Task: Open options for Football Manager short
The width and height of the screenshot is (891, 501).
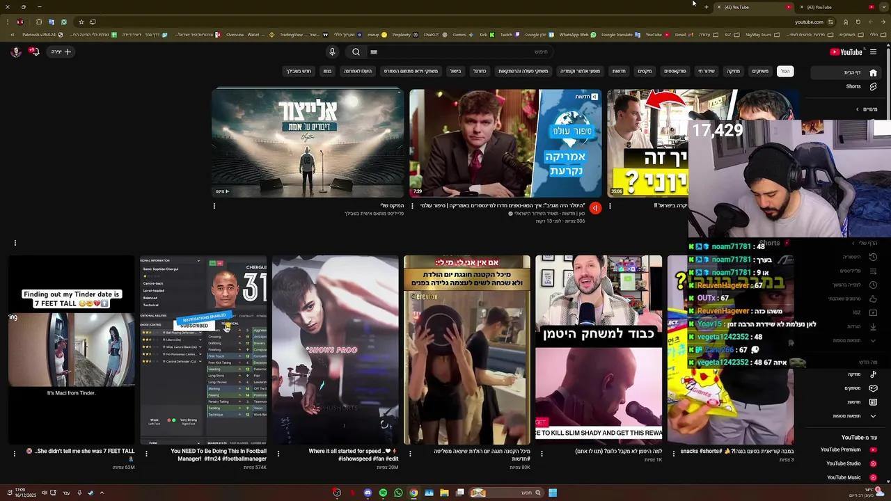Action: 146,453
